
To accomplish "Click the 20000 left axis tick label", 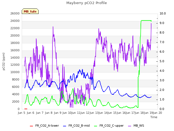I will coord(15,35).
